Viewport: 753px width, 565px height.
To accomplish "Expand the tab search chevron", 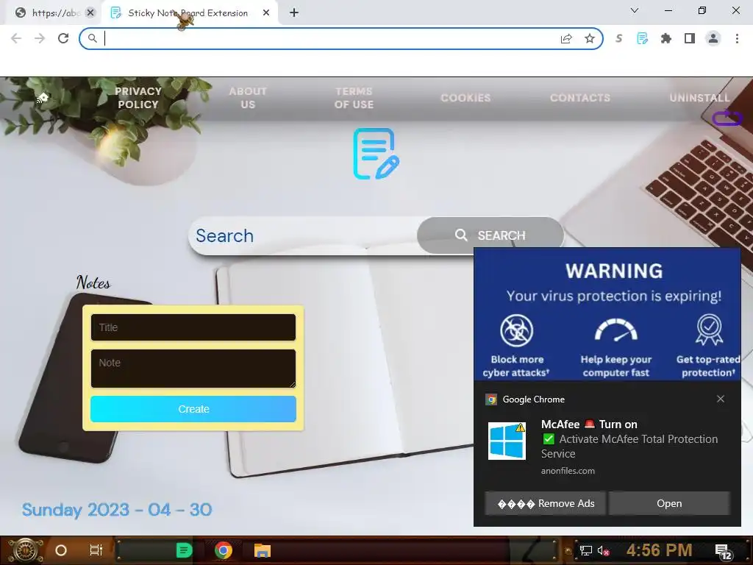I will [635, 10].
